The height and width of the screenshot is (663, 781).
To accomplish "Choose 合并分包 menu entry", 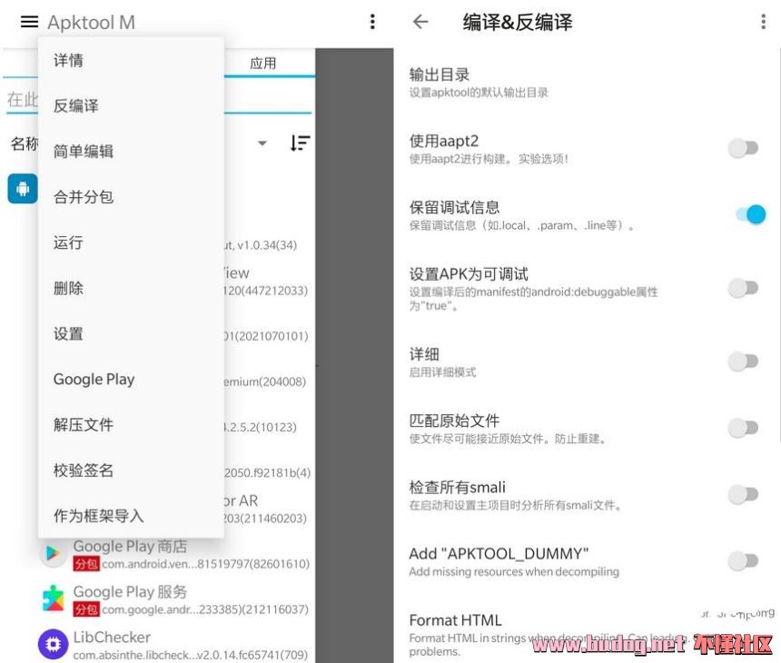I will [x=131, y=197].
